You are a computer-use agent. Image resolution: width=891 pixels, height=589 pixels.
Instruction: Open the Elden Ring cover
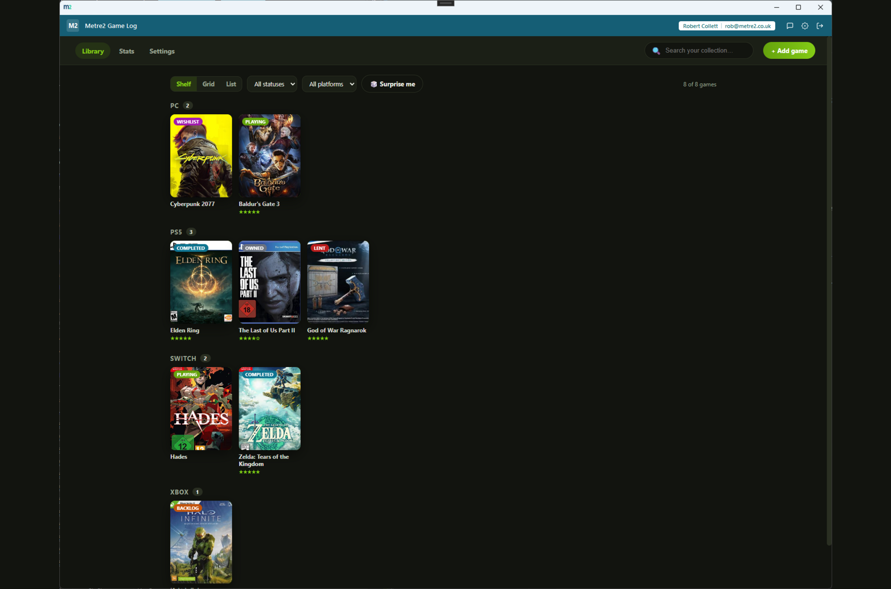[201, 282]
